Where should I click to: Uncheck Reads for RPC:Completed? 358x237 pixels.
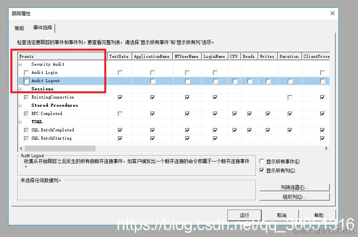click(x=250, y=114)
